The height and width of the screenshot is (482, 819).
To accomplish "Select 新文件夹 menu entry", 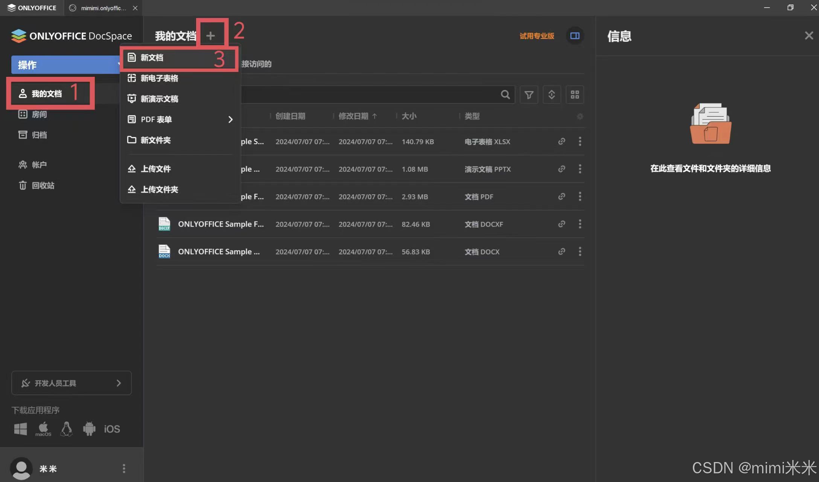I will pos(180,140).
